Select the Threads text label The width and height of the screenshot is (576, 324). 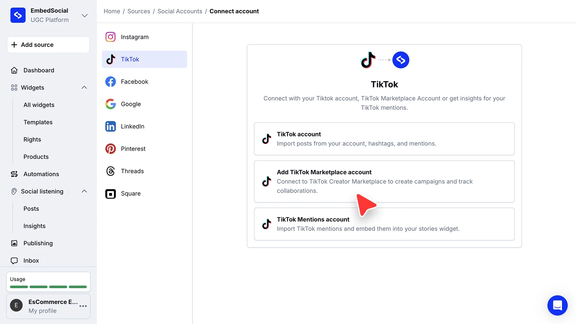pos(132,171)
